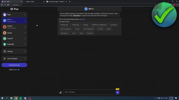Switch to the Bing AI - Search tab
This screenshot has height=100, width=179.
[34, 2]
